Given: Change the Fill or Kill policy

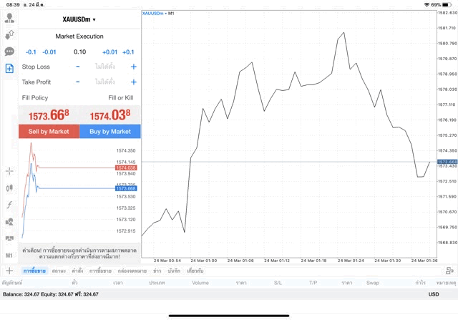Looking at the screenshot, I should coord(120,97).
